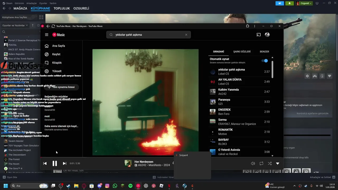The width and height of the screenshot is (338, 190).
Task: Switch to the SIRADAKİ tab
Action: point(219,52)
